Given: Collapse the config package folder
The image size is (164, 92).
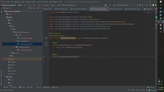Looking at the screenshot, I should click(x=14, y=35).
